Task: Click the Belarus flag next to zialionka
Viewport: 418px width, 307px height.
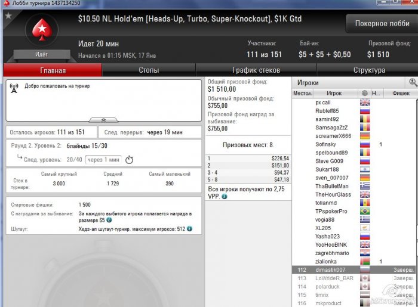Action: [365, 262]
